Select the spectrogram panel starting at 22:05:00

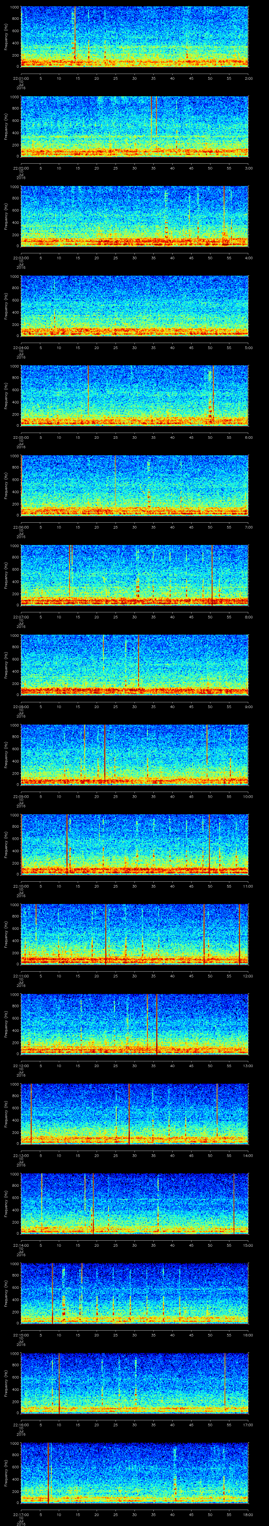[134, 396]
